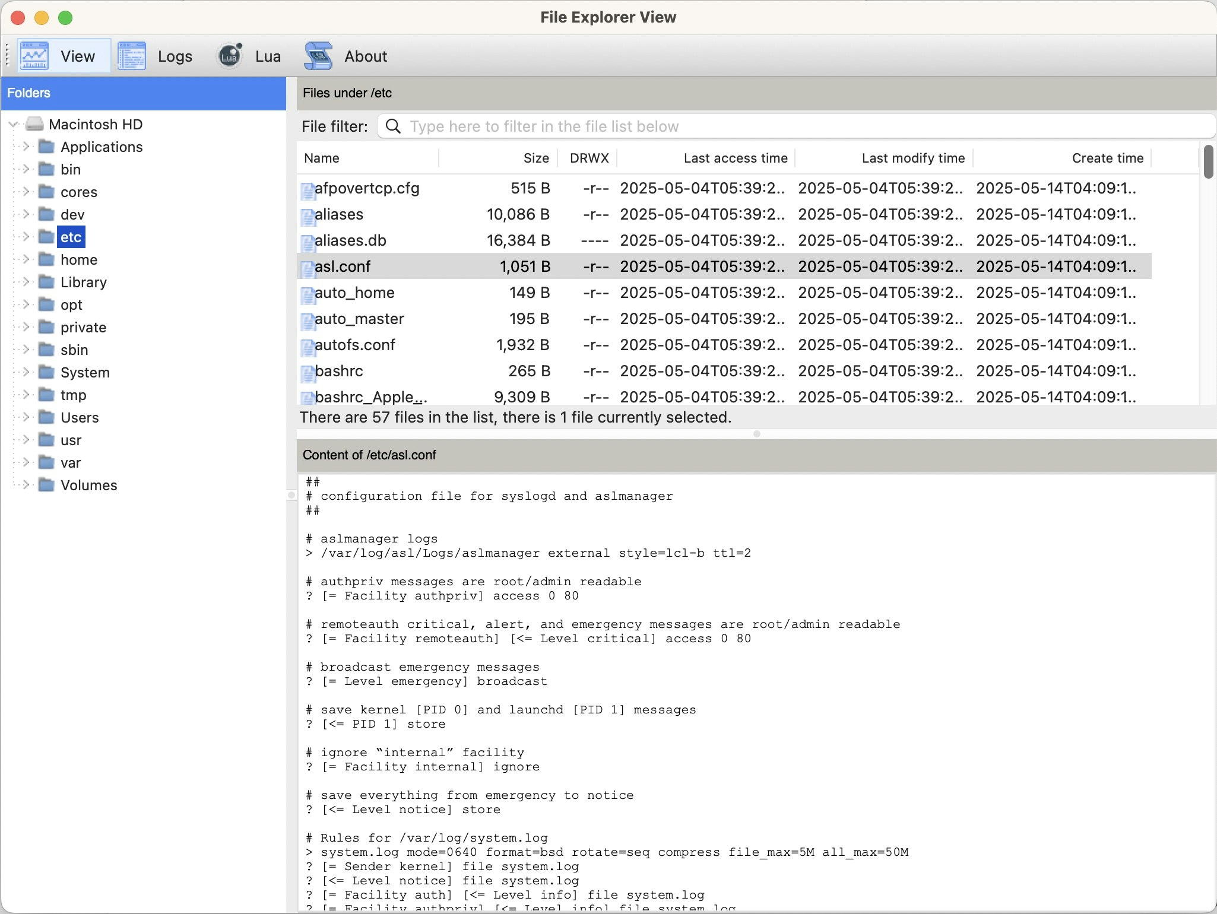Click the file icon next to auto_home

click(x=308, y=295)
